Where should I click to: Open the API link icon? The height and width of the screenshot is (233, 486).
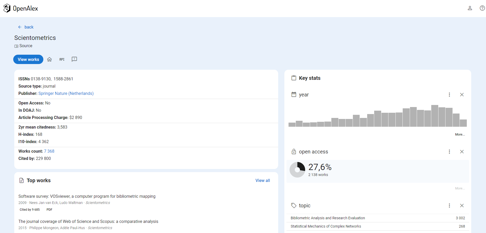(x=62, y=59)
